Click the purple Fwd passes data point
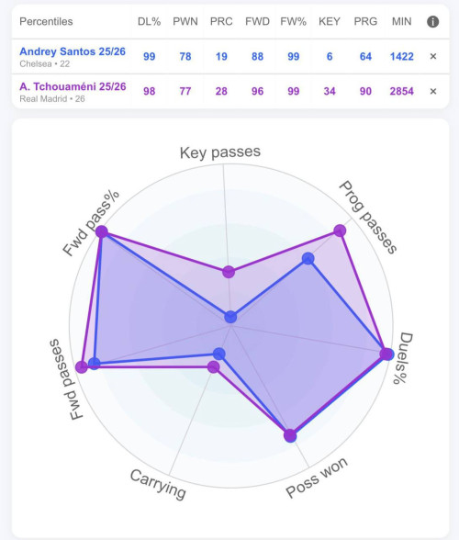459x540 pixels. click(x=82, y=366)
